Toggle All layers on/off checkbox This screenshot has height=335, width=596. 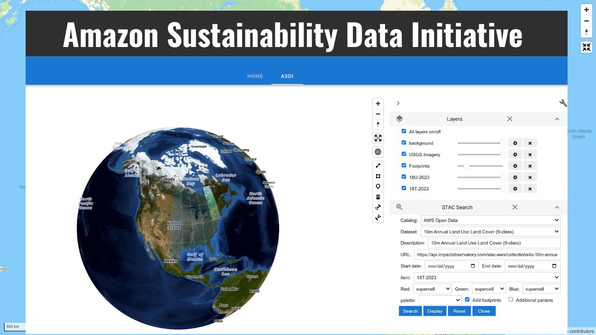(404, 131)
